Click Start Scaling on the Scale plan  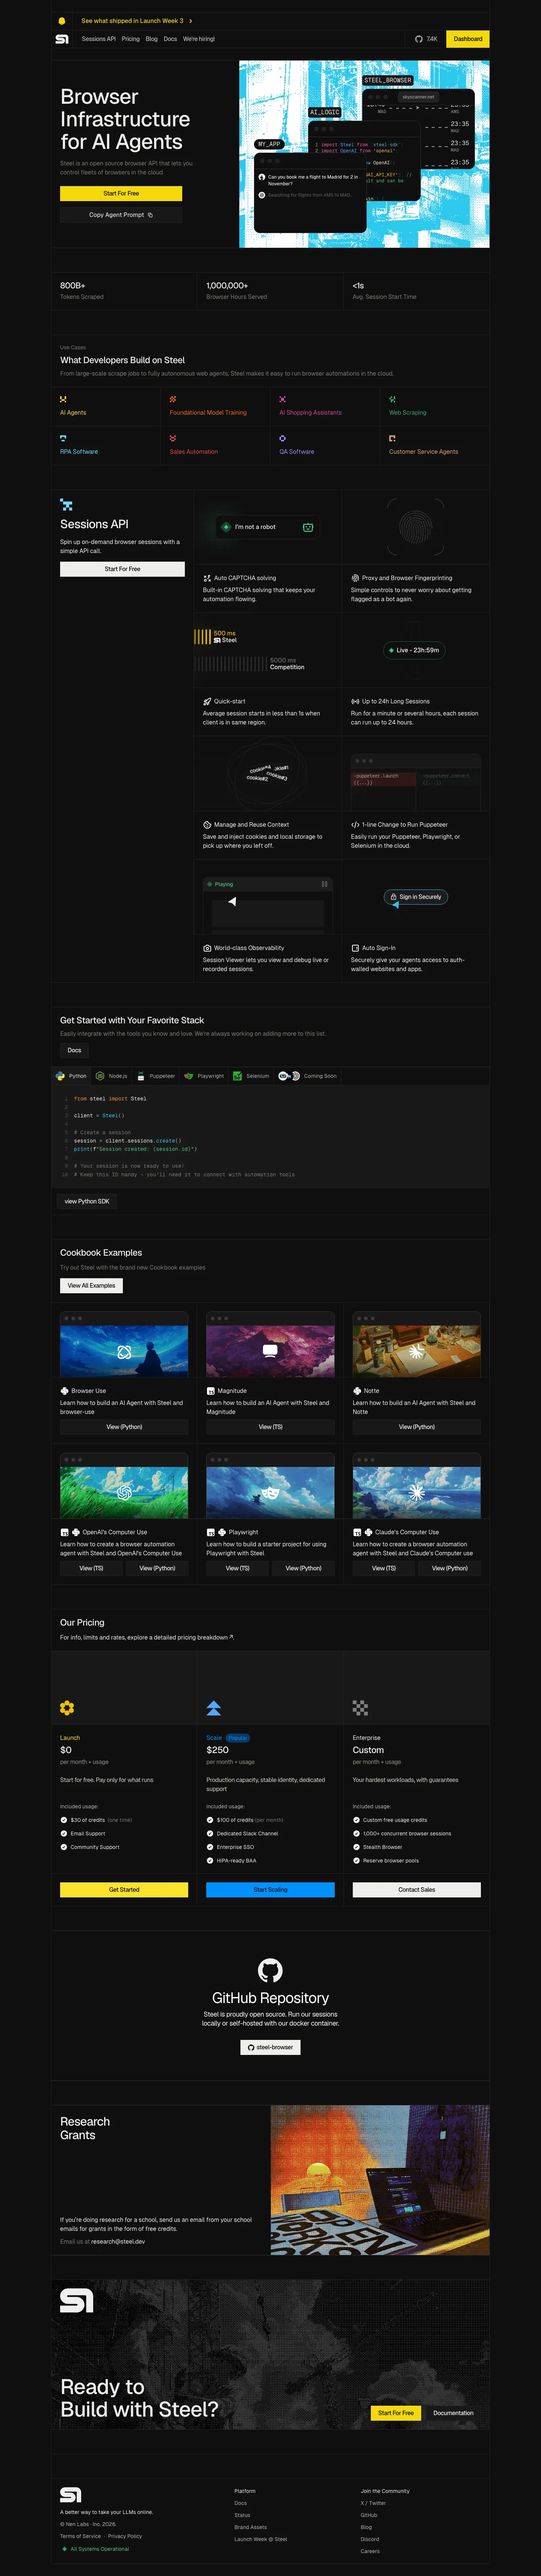coord(270,1889)
